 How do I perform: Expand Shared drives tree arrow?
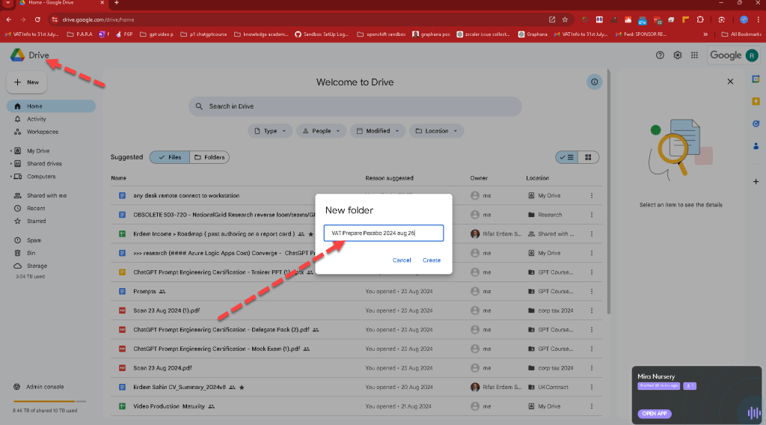pos(10,164)
